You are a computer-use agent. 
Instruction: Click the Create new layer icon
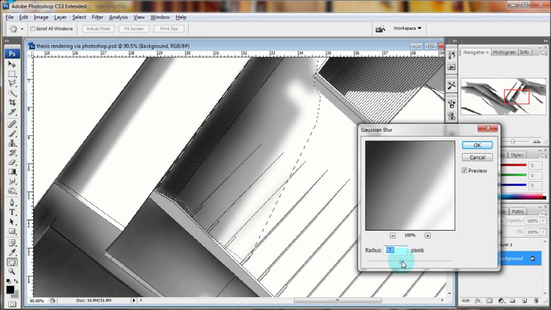[x=524, y=301]
